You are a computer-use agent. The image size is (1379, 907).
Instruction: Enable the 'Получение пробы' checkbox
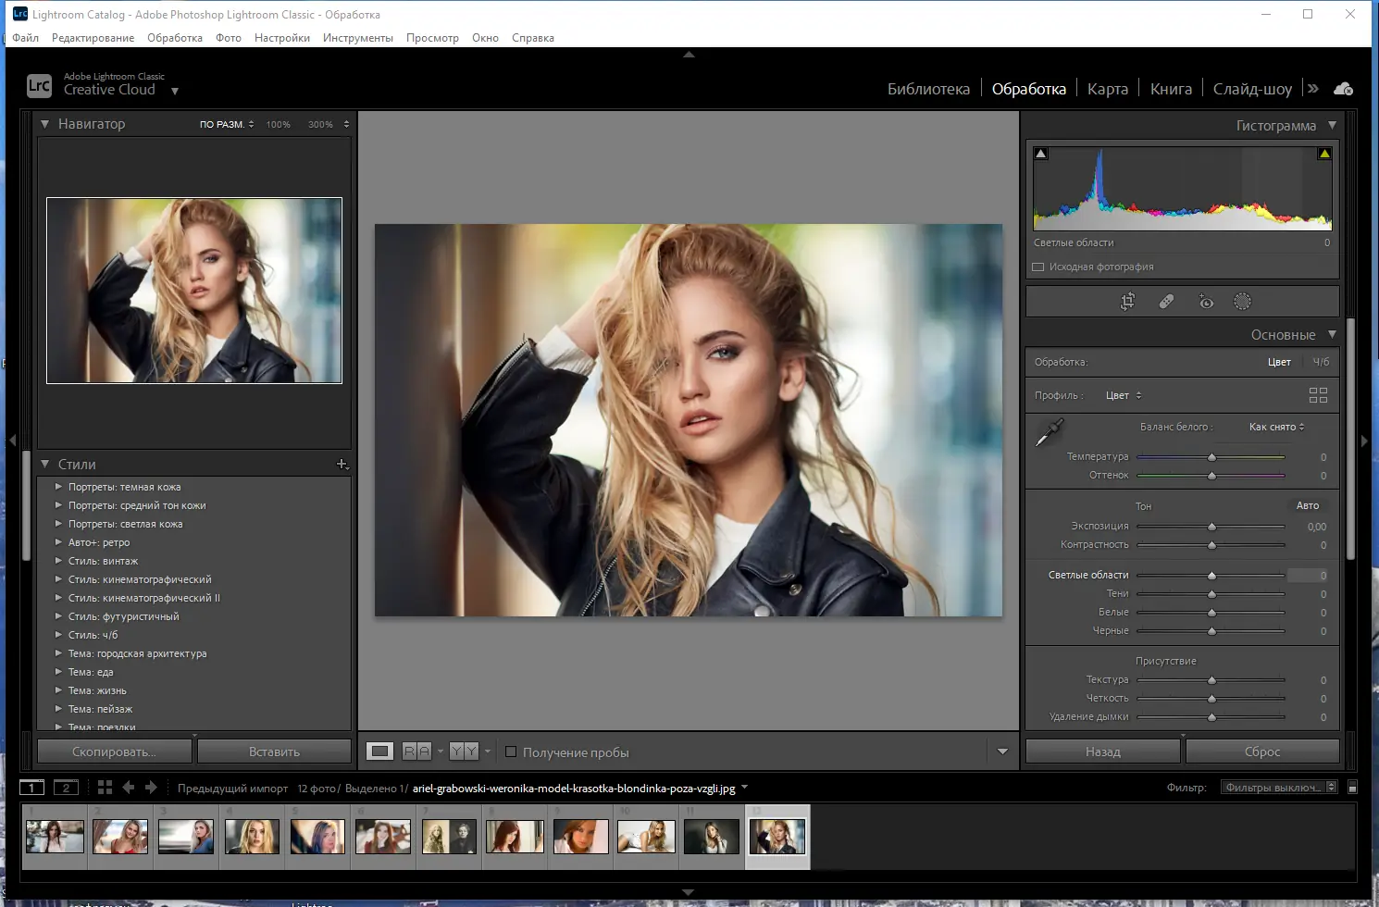pyautogui.click(x=511, y=752)
